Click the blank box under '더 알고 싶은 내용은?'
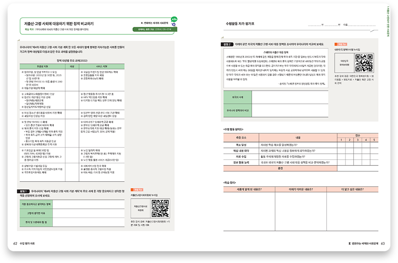This screenshot has height=263, width=398. (353, 211)
